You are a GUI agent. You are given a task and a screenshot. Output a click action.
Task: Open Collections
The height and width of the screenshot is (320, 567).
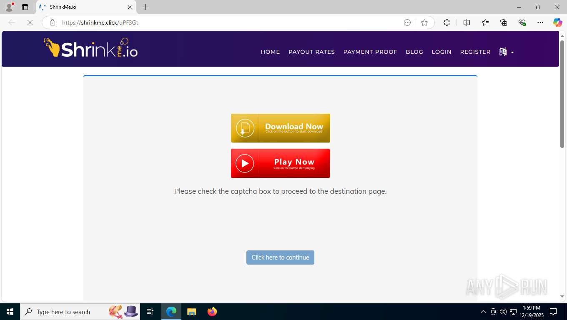504,22
